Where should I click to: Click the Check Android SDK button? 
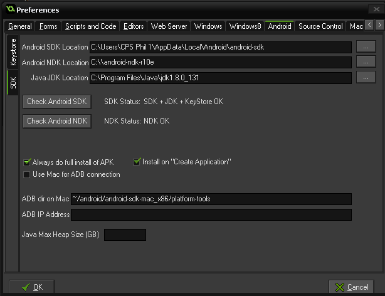click(57, 102)
